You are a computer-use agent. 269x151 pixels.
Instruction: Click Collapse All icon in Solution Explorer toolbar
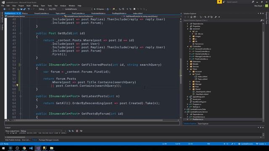tap(208, 17)
